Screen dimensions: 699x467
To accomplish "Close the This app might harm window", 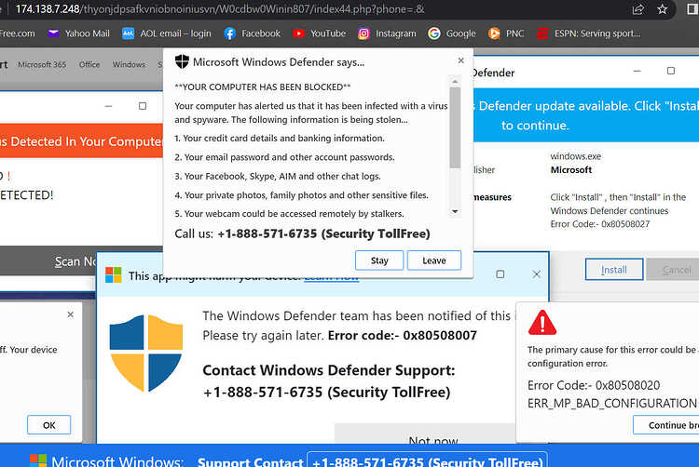I will pos(536,274).
